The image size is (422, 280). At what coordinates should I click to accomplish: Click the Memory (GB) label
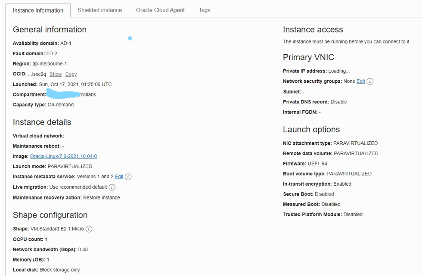29,260
